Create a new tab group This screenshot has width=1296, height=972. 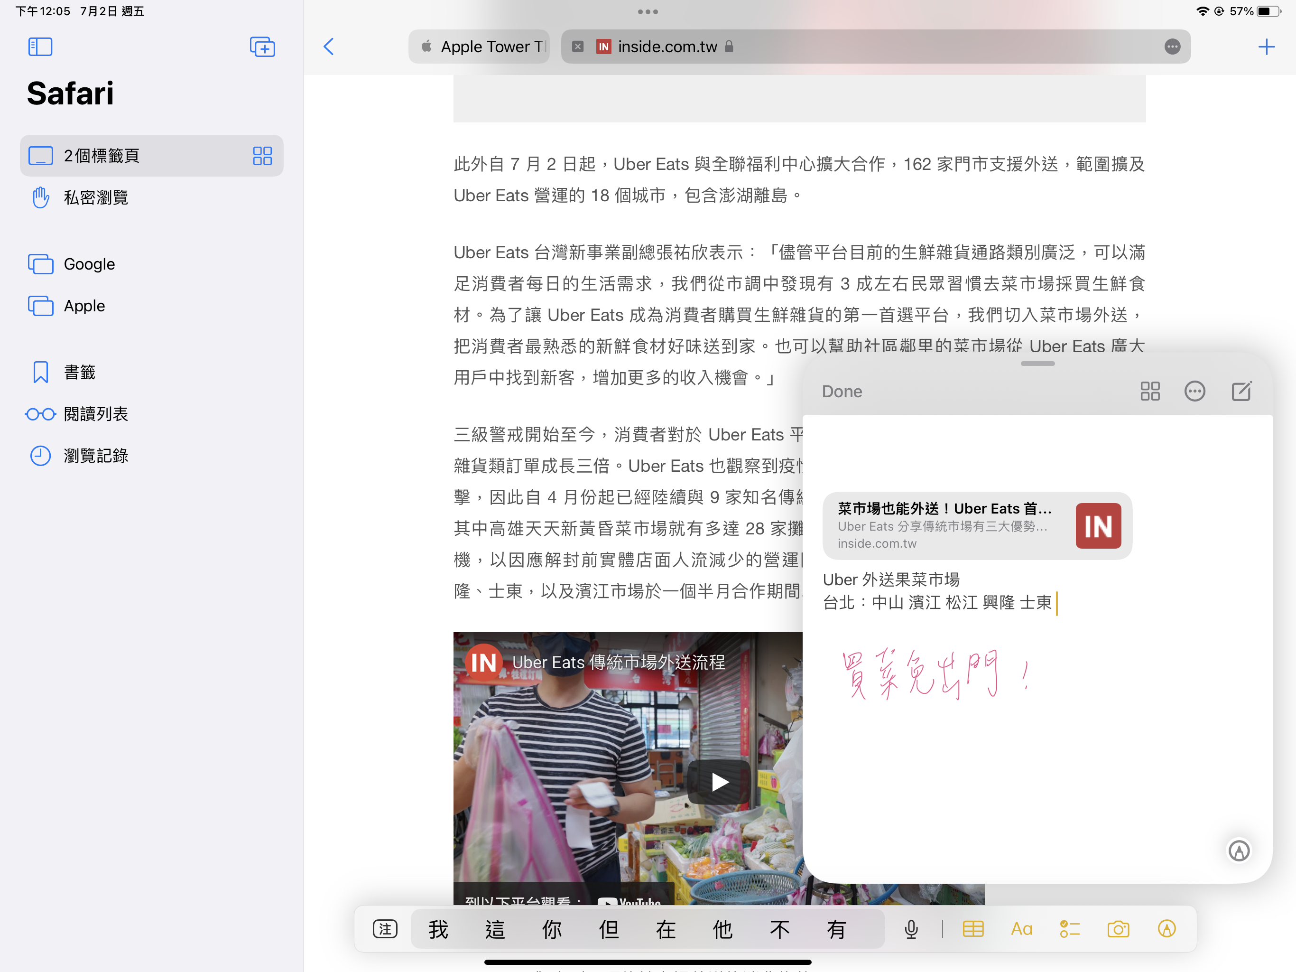tap(262, 47)
